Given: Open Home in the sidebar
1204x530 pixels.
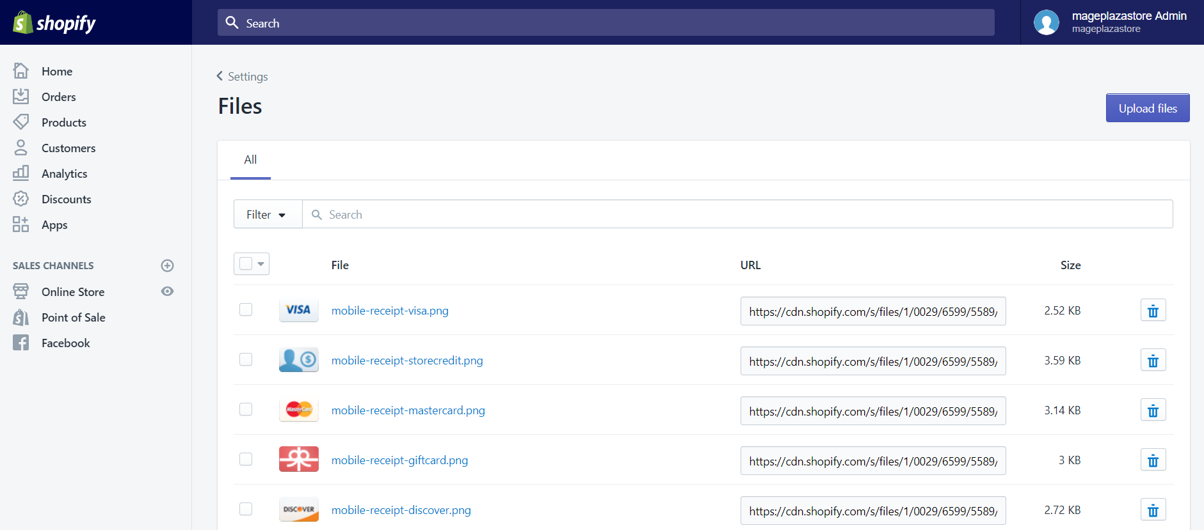Looking at the screenshot, I should (x=57, y=72).
